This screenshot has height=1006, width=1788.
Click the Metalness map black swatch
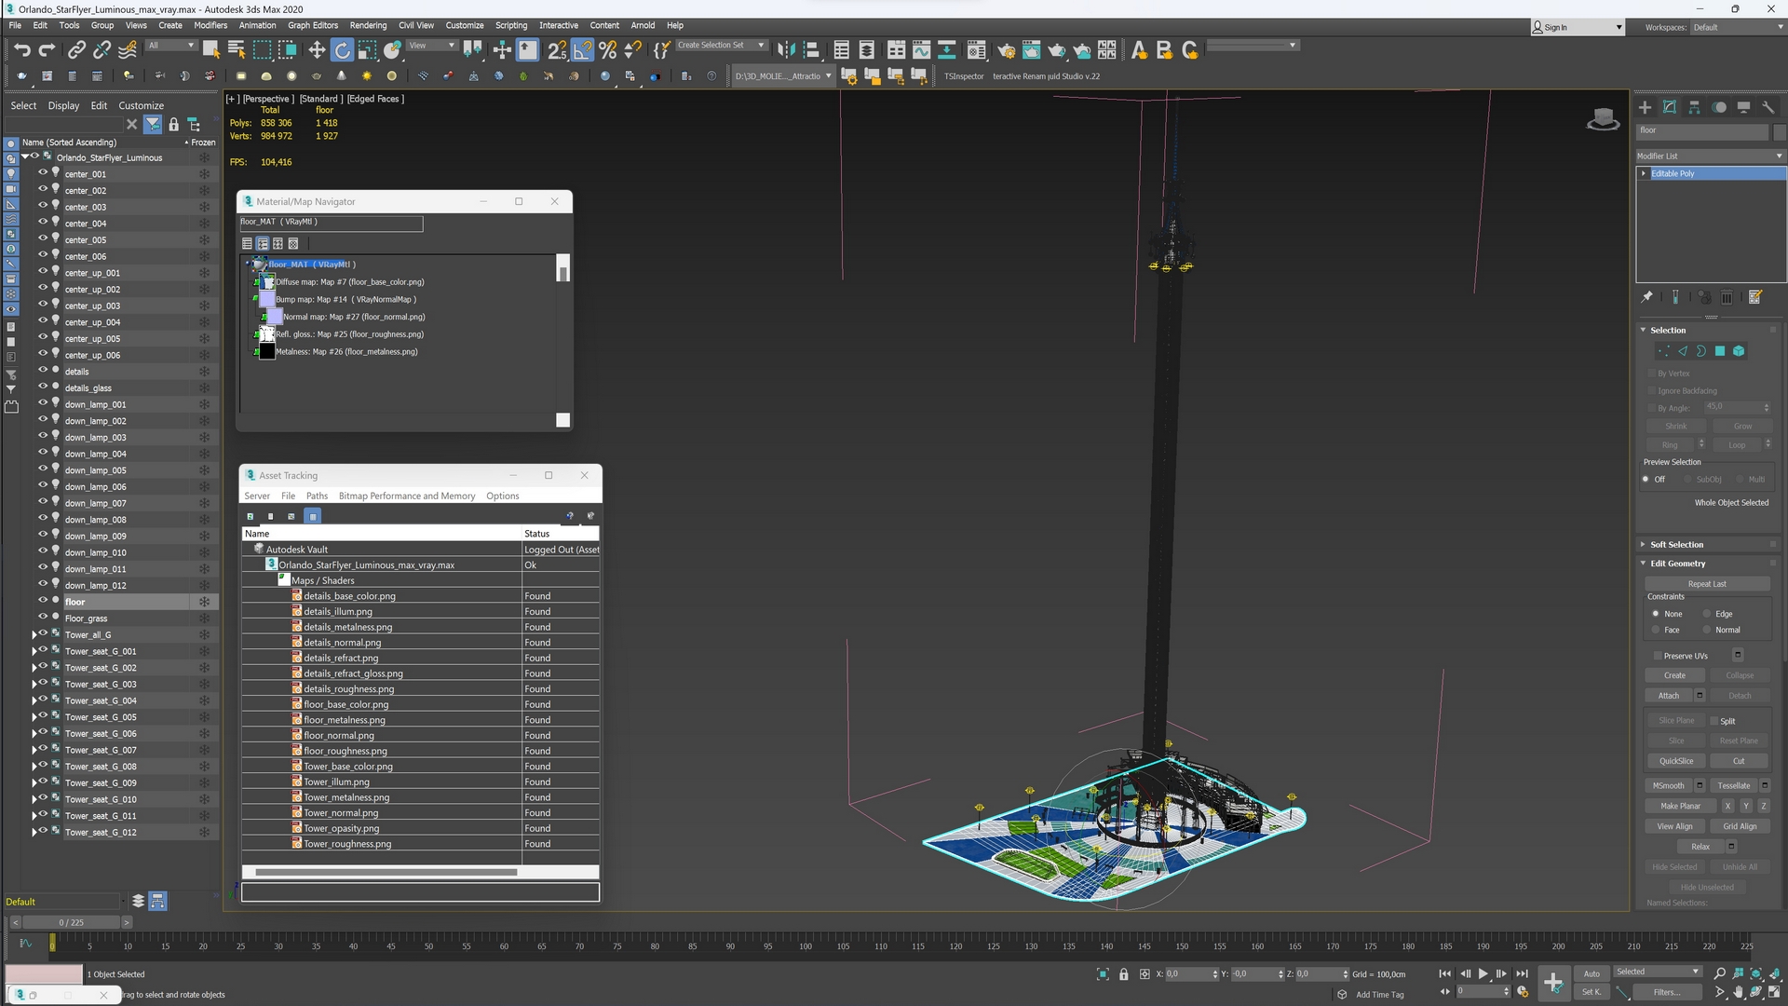point(267,351)
